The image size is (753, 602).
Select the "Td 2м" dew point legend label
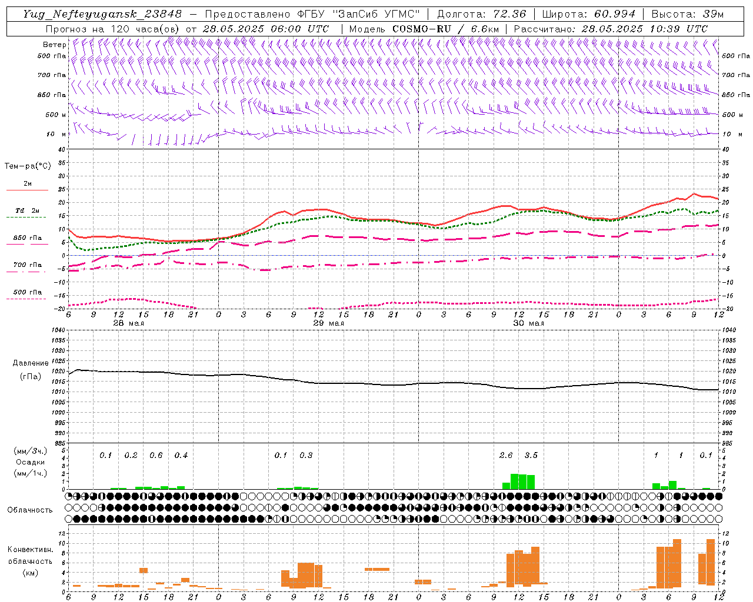pyautogui.click(x=28, y=210)
